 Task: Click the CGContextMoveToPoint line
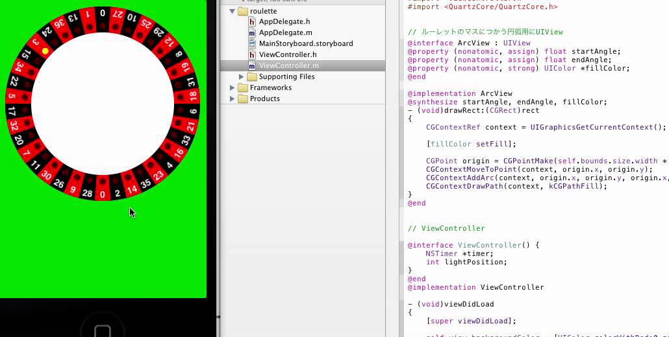tap(539, 169)
